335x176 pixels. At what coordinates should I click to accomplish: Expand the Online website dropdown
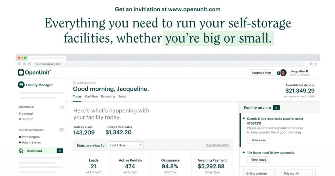261,173
